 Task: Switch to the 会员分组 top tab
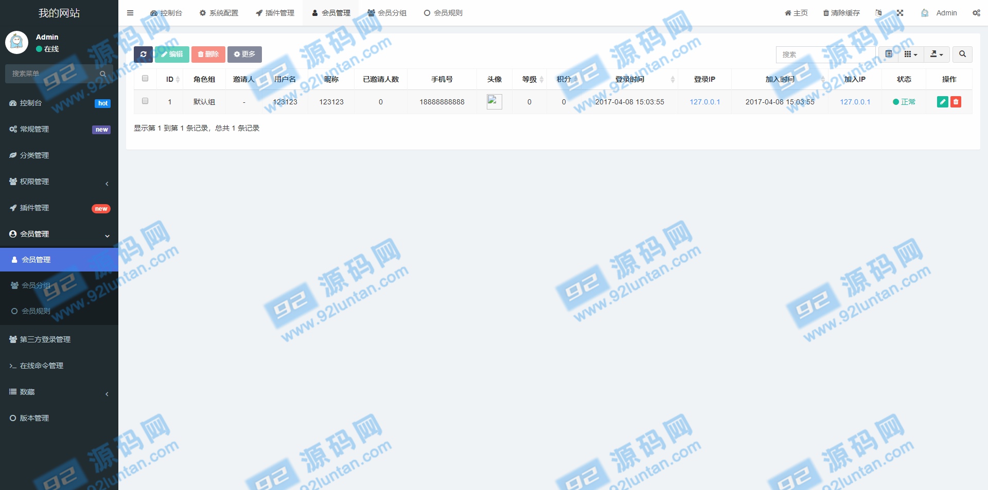pos(387,13)
